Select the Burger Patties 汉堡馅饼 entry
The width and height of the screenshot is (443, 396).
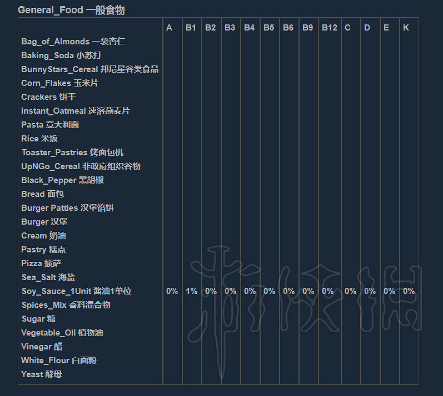click(x=67, y=208)
